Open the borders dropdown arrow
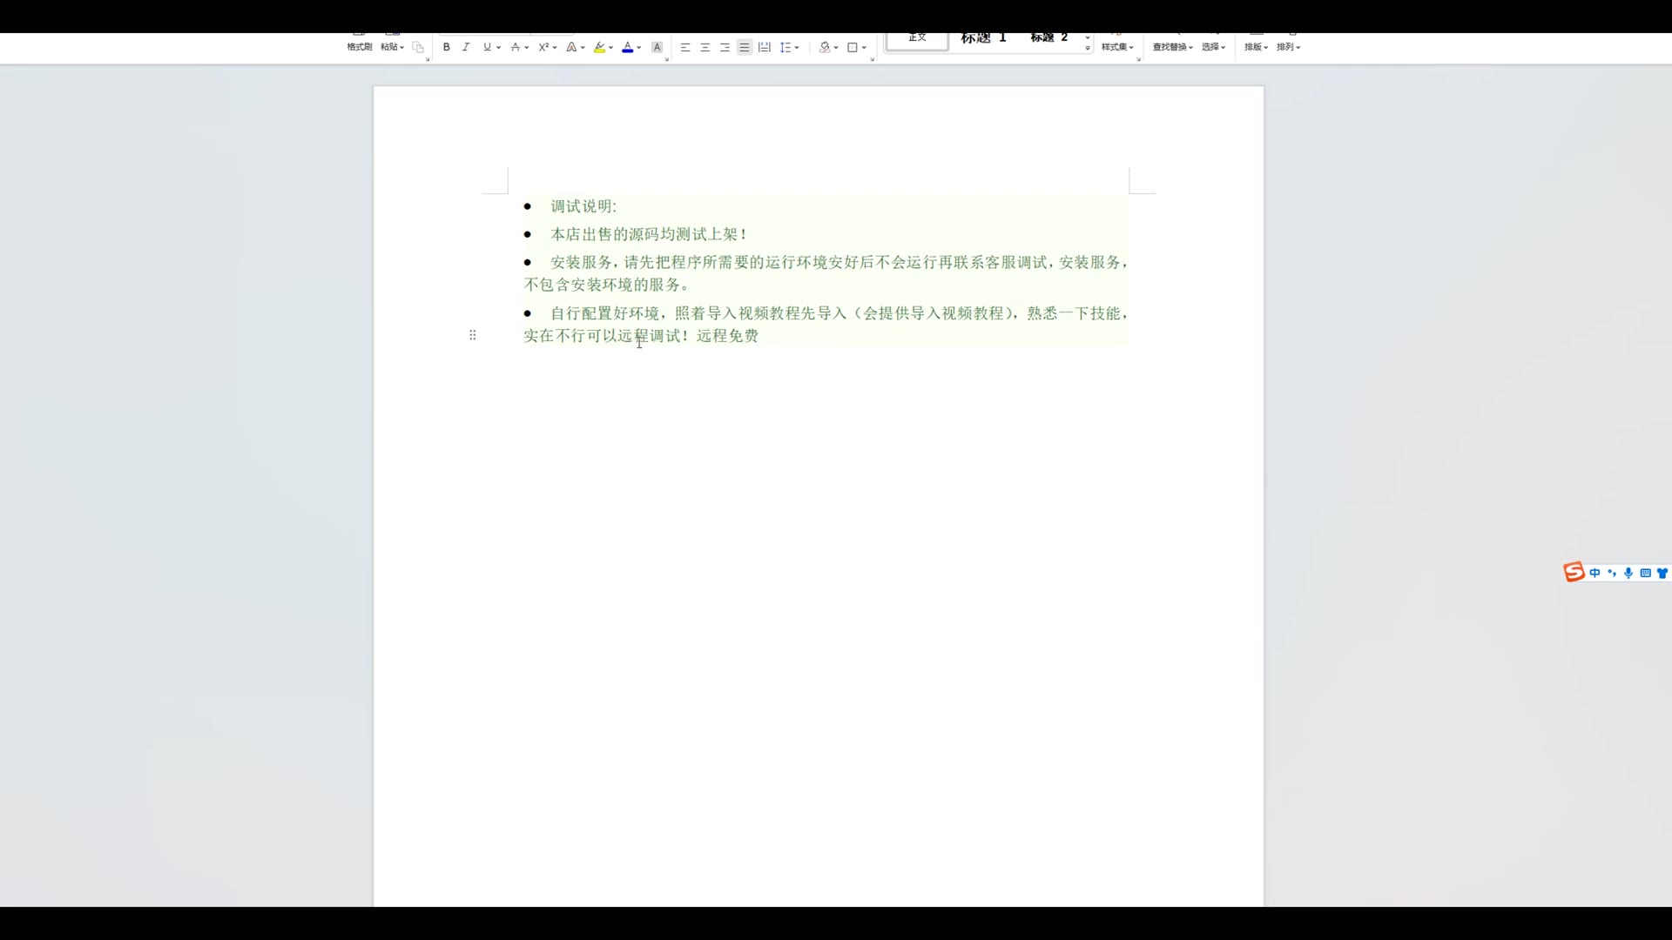This screenshot has height=940, width=1672. tap(864, 47)
